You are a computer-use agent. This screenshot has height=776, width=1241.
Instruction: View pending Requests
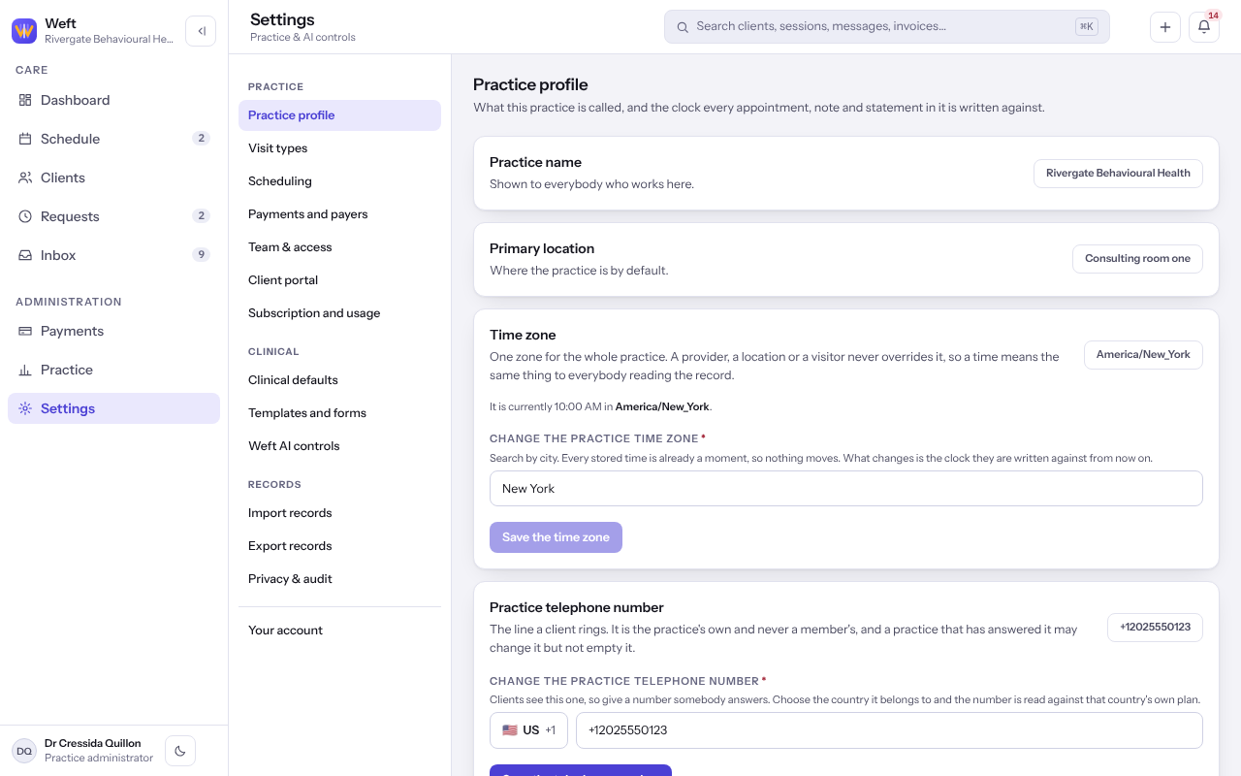tap(114, 216)
